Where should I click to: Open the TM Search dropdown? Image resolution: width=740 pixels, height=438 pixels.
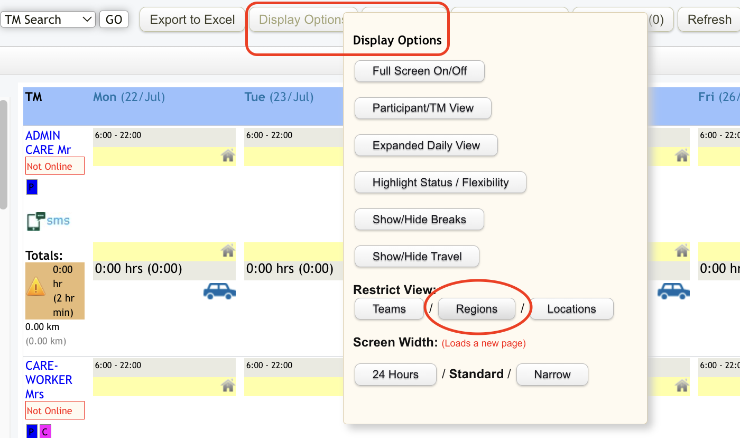pyautogui.click(x=49, y=20)
